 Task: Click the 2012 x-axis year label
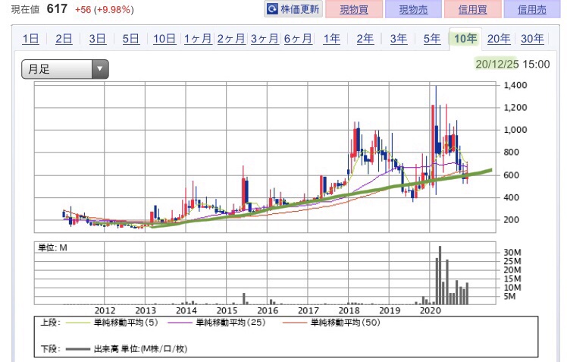tap(105, 310)
